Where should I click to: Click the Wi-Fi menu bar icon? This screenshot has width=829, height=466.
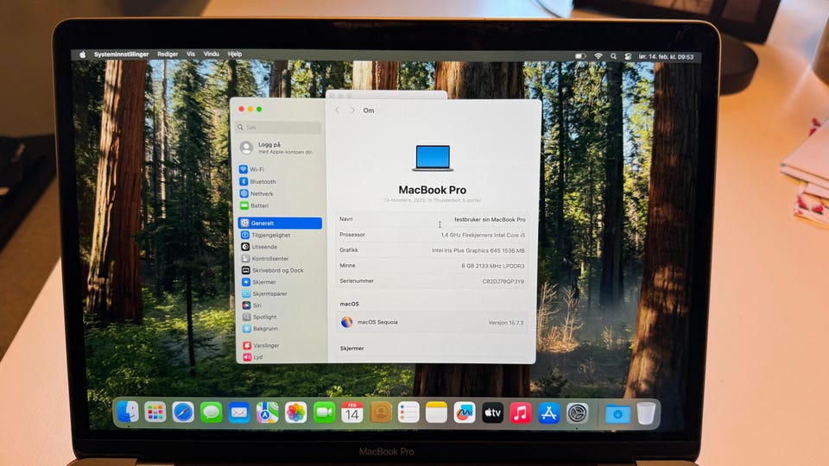coord(598,57)
